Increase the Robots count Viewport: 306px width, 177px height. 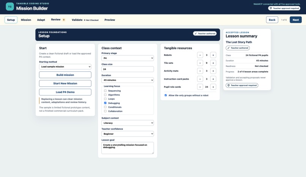coord(213,55)
